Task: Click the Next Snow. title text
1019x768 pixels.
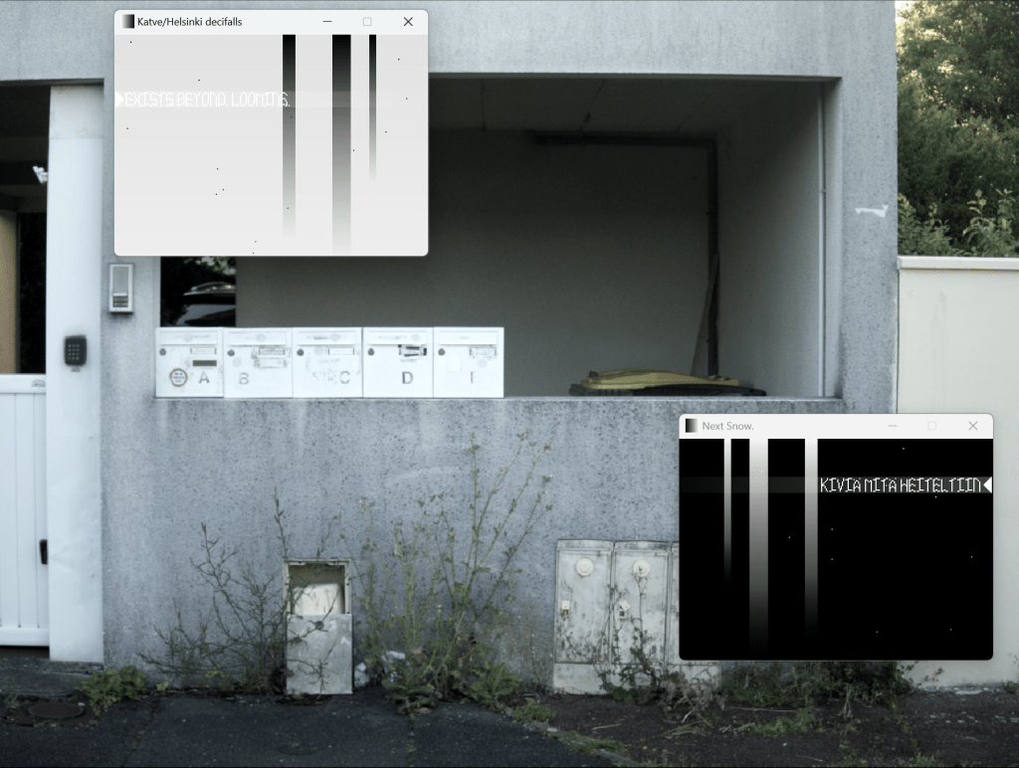Action: (x=727, y=426)
